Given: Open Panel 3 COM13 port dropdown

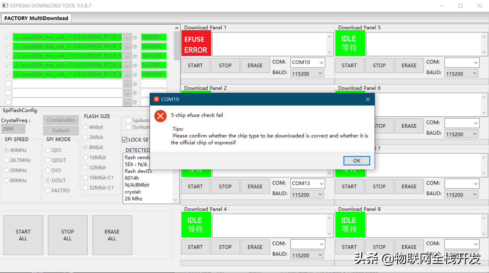Looking at the screenshot, I should [307, 183].
